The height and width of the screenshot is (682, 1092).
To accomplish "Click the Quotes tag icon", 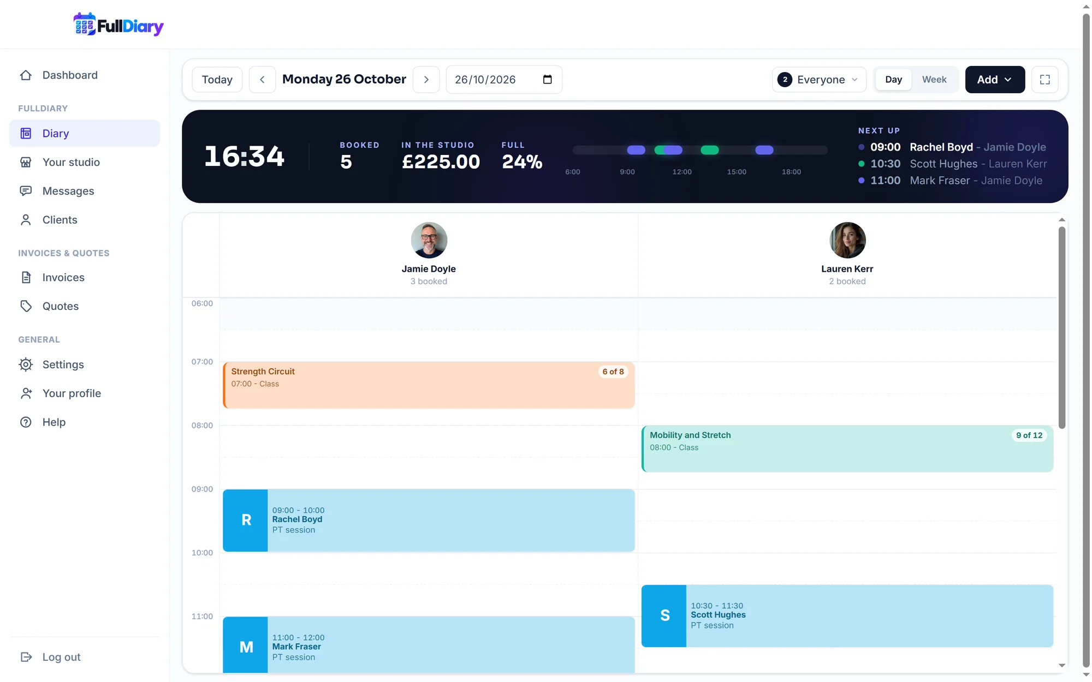I will (x=26, y=306).
